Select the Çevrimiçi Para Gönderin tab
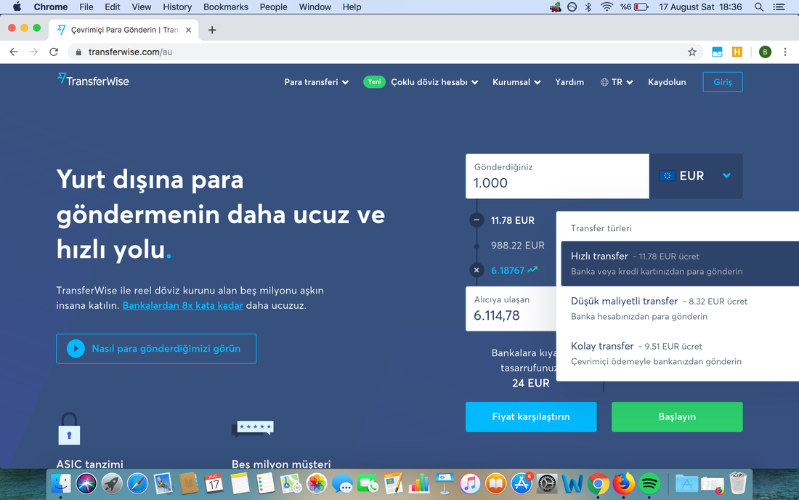Image resolution: width=799 pixels, height=500 pixels. click(x=125, y=30)
